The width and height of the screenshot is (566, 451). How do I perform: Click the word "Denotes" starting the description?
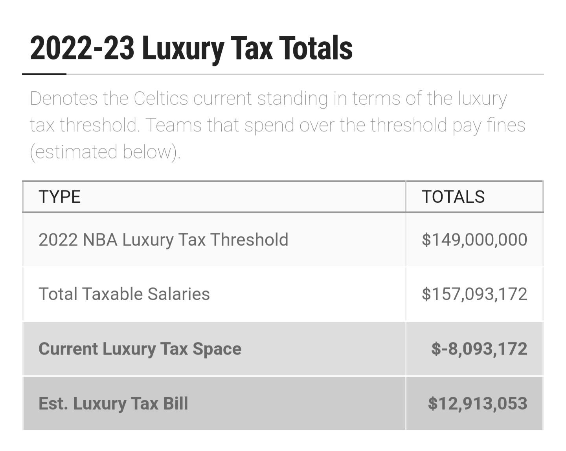[63, 98]
